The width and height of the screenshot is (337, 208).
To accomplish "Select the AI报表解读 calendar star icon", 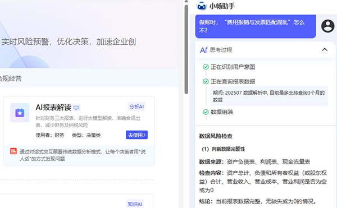I will pos(20,113).
